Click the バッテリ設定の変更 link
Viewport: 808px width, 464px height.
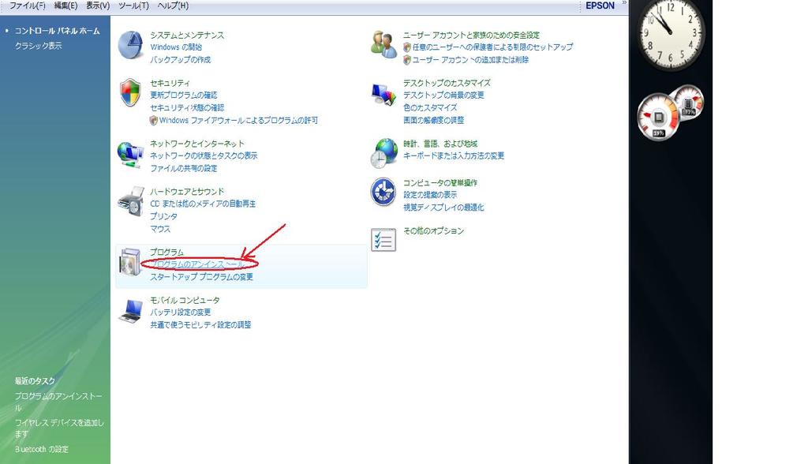[x=181, y=312]
